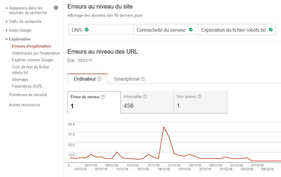Image resolution: width=281 pixels, height=177 pixels.
Task: Click the chart peak on 19/11/16
Action: (164, 126)
